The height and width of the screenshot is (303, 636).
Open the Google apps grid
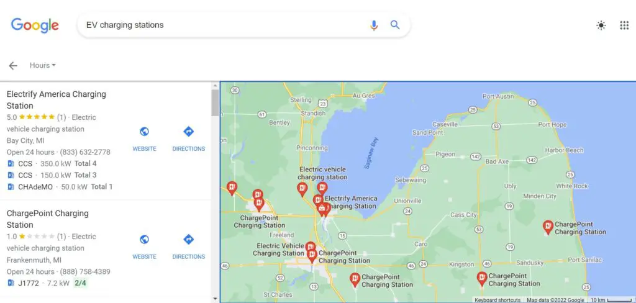[624, 25]
